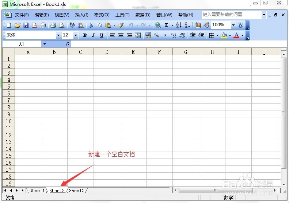Open the Paste options arrow

(x=114, y=26)
